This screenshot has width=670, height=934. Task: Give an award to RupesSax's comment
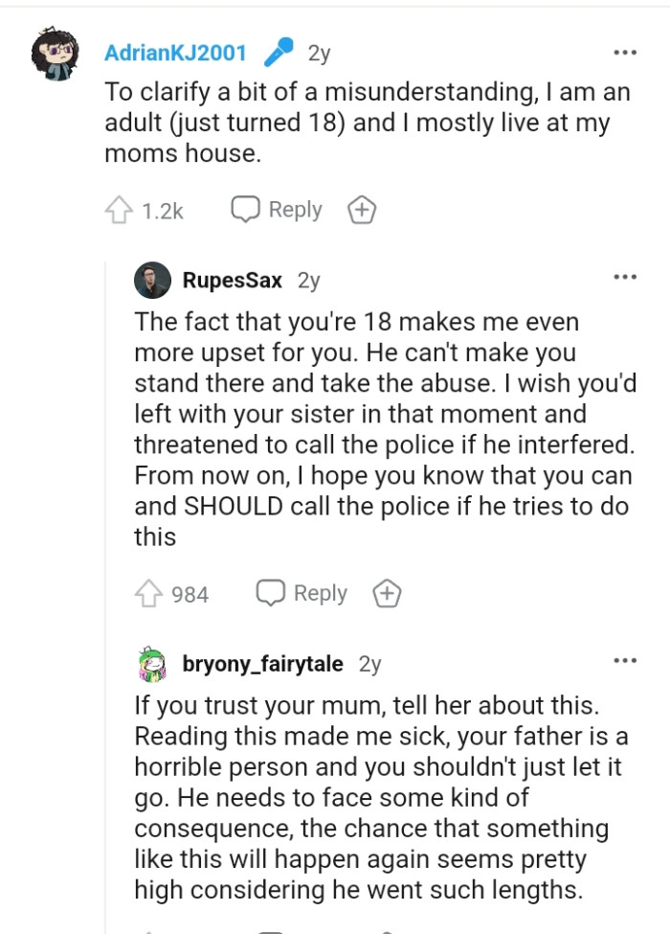[387, 593]
